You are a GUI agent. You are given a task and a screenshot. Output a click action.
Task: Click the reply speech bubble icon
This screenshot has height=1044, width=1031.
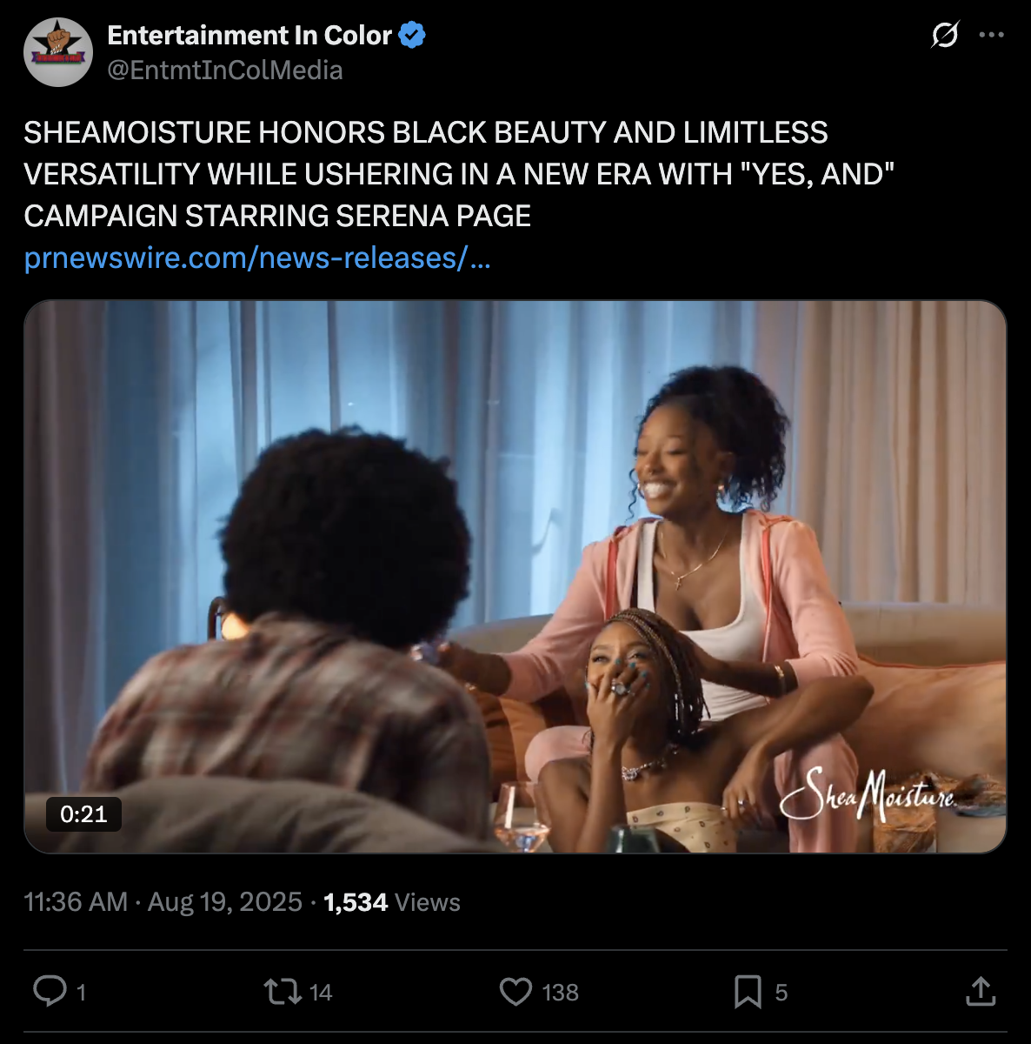click(50, 991)
